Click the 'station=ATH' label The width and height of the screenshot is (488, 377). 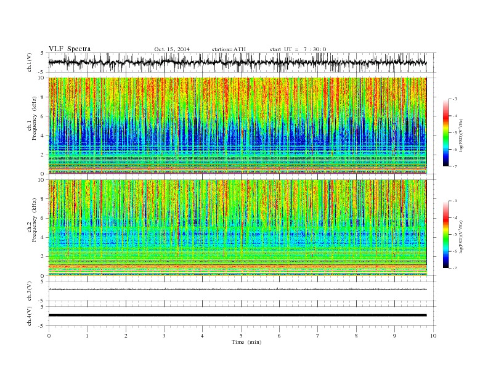[229, 49]
